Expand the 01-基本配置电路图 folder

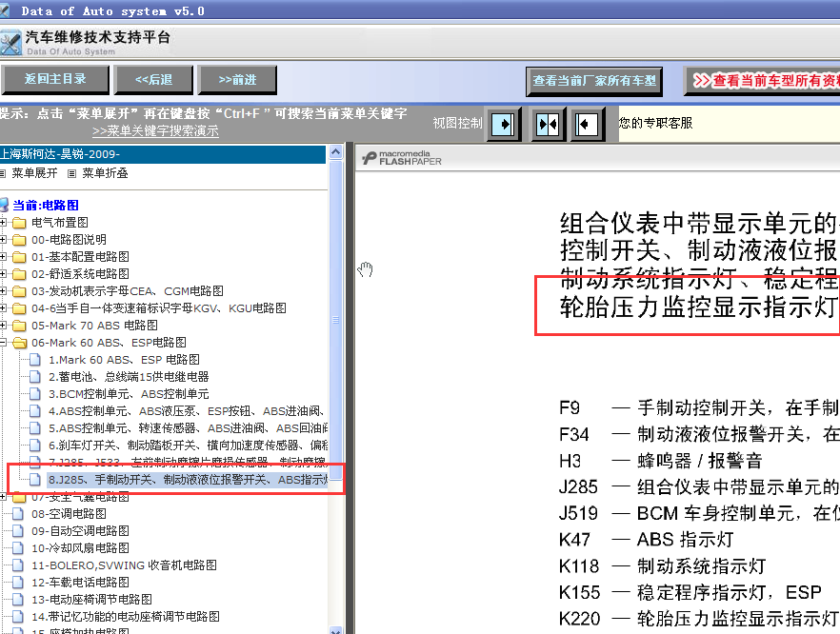click(x=3, y=256)
